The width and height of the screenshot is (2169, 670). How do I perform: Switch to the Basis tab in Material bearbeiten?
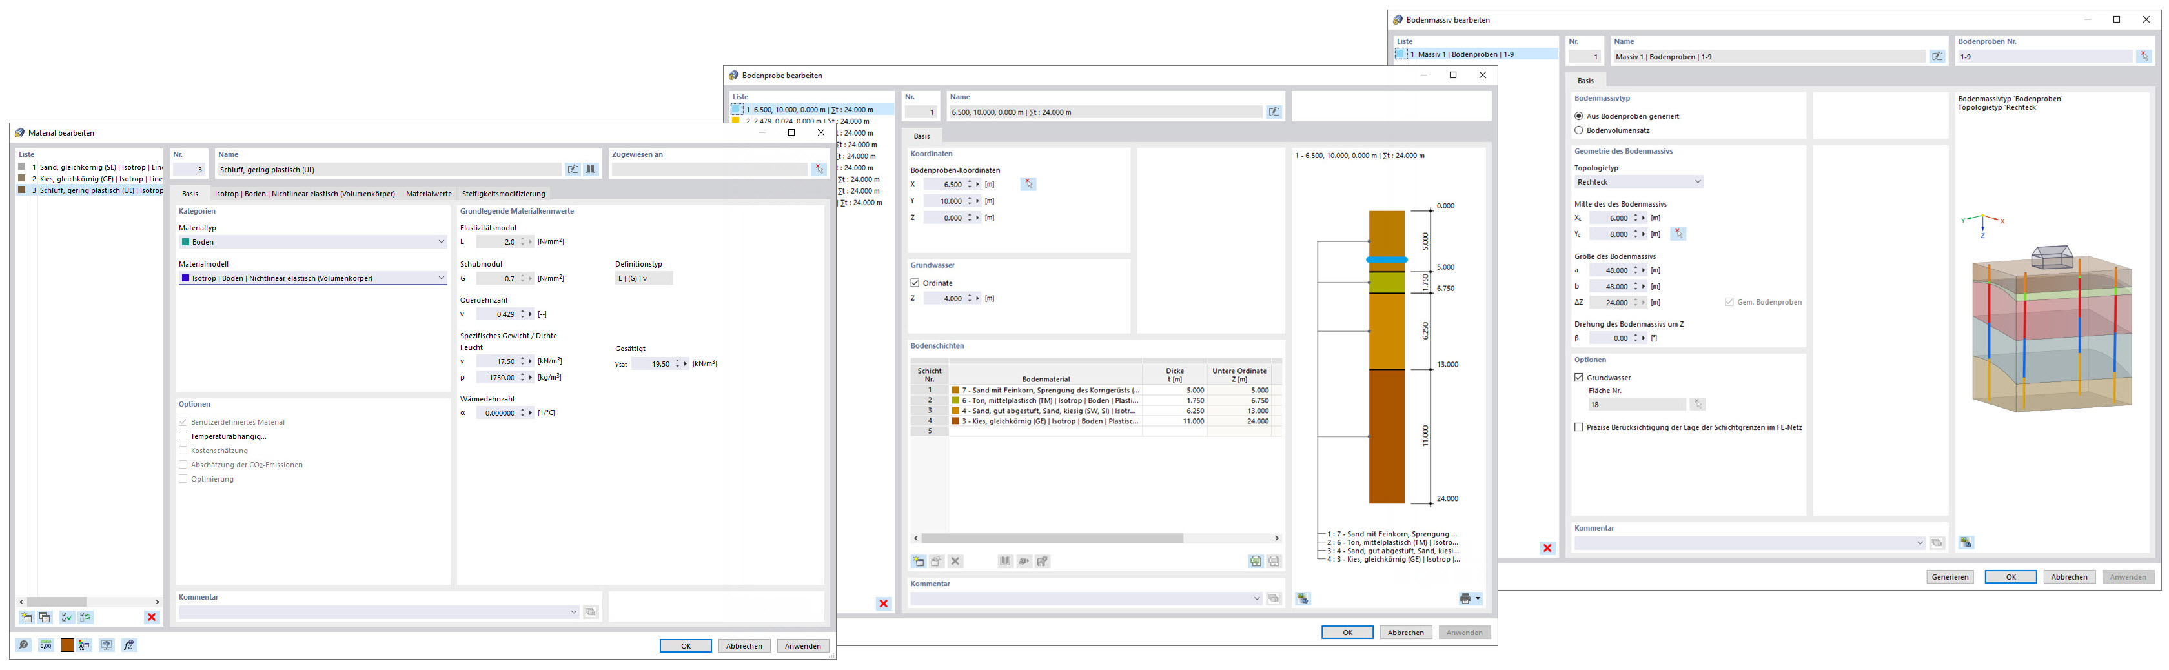[x=190, y=194]
